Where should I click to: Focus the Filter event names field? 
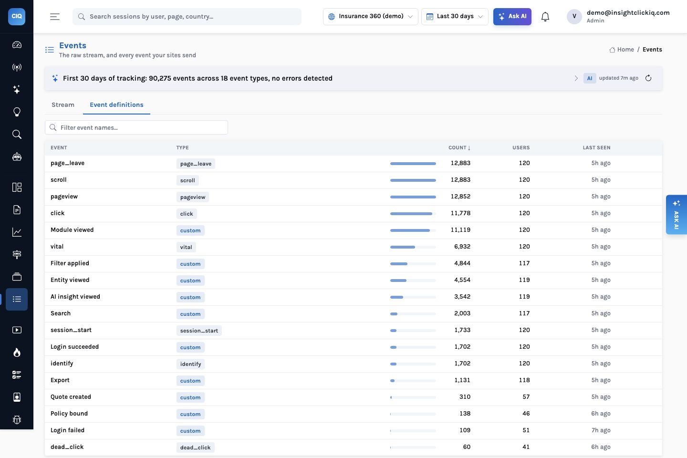136,127
